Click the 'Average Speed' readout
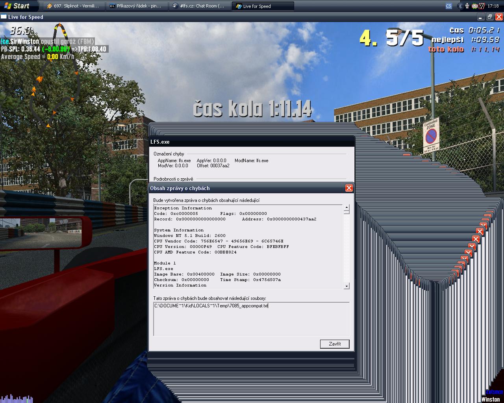The width and height of the screenshot is (504, 403). coord(38,56)
